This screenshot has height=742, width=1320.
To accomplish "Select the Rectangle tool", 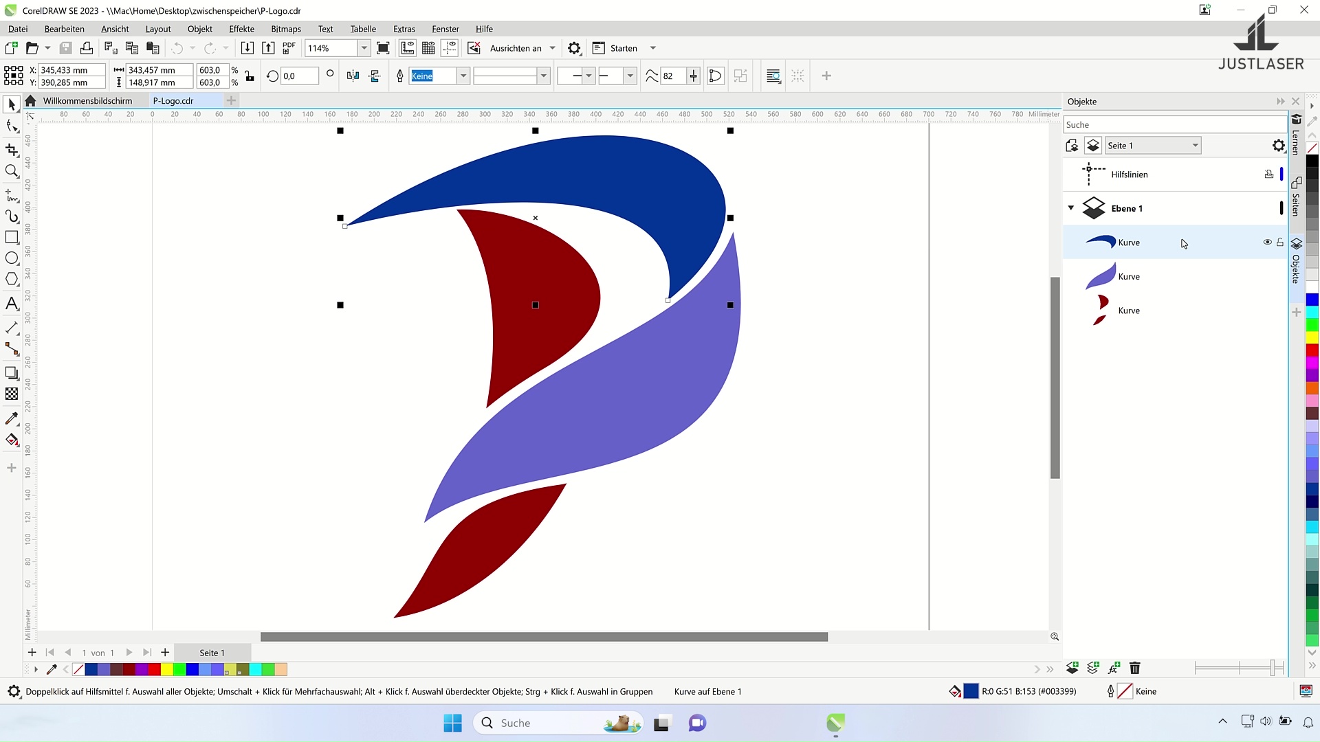I will [12, 237].
